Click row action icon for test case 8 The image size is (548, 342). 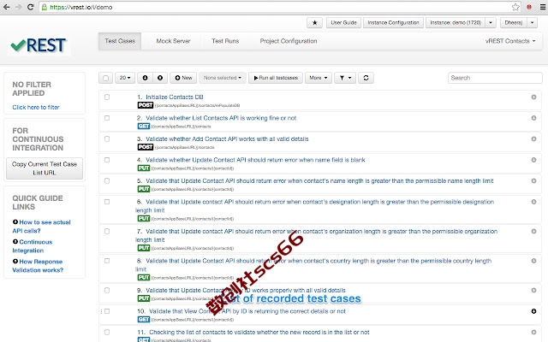533,261
